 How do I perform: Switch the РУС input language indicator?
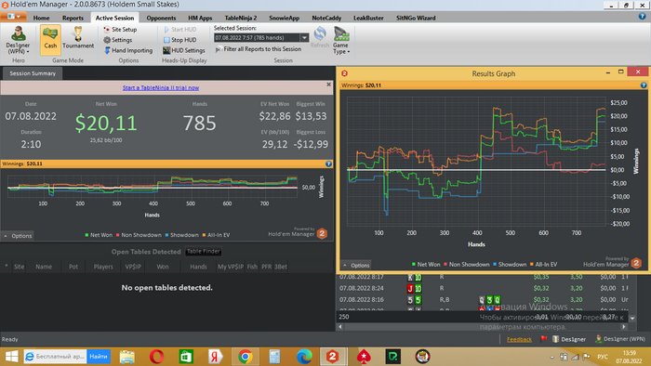[x=603, y=357]
